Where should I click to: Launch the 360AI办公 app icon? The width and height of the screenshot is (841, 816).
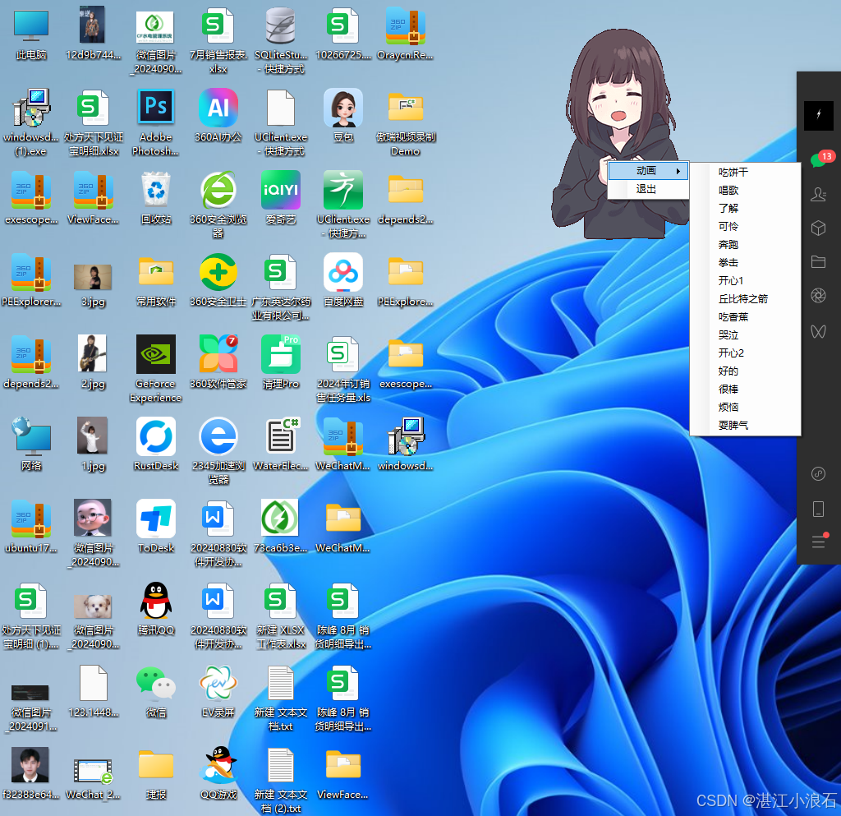coord(218,108)
